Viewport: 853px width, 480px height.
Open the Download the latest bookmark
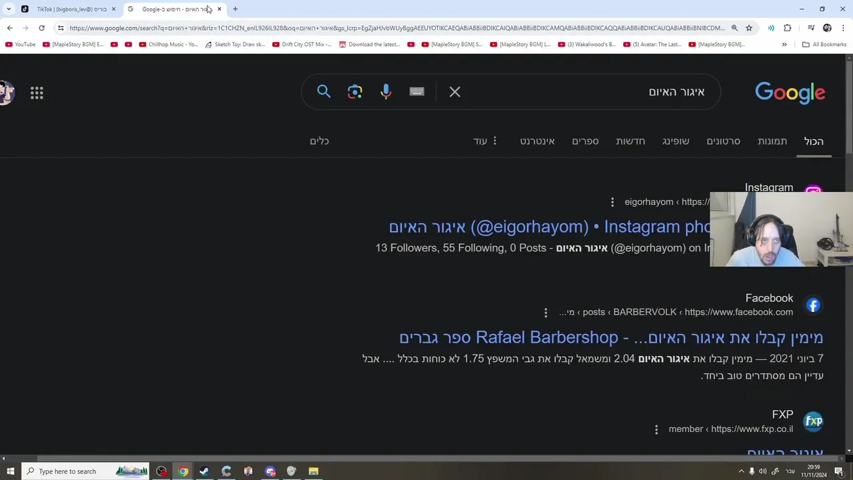(x=369, y=45)
